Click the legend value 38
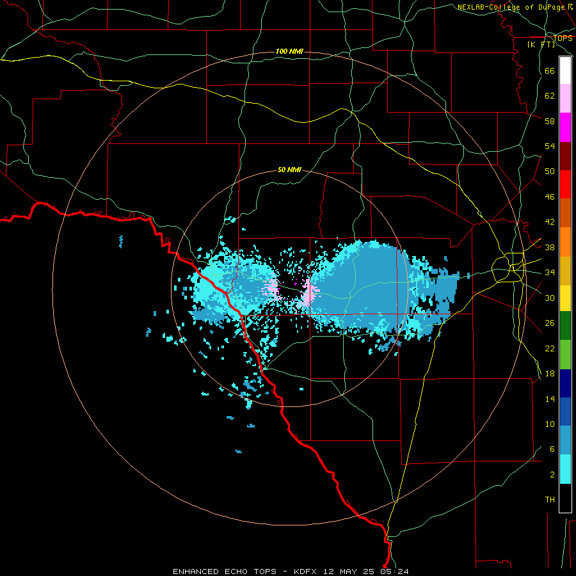Image resolution: width=576 pixels, height=576 pixels. (550, 247)
